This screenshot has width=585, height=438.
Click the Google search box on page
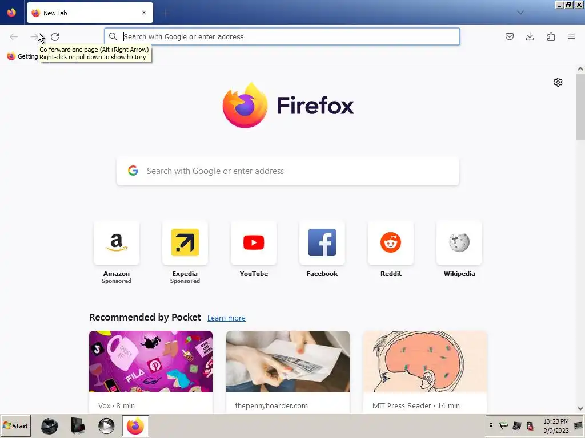(x=288, y=171)
